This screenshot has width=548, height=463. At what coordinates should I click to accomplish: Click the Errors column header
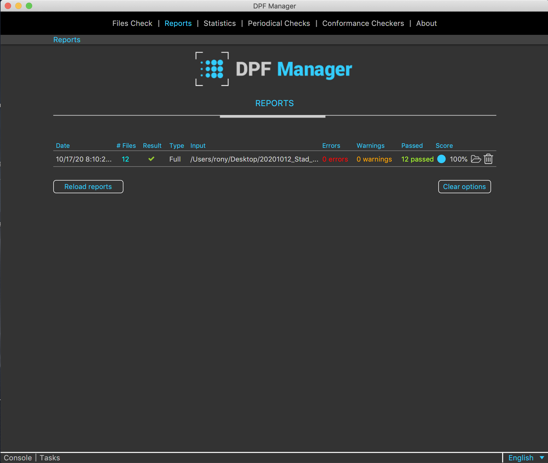331,145
